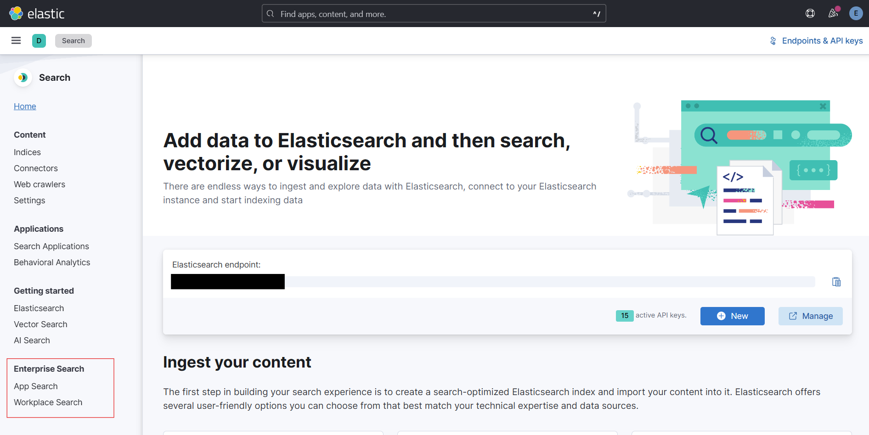Open App Search under Enterprise Search
Viewport: 869px width, 435px height.
36,386
